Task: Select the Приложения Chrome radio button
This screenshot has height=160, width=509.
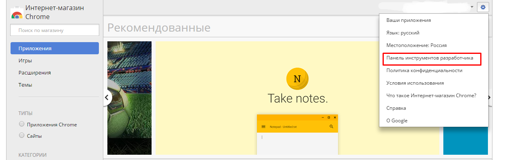Action: [22, 124]
